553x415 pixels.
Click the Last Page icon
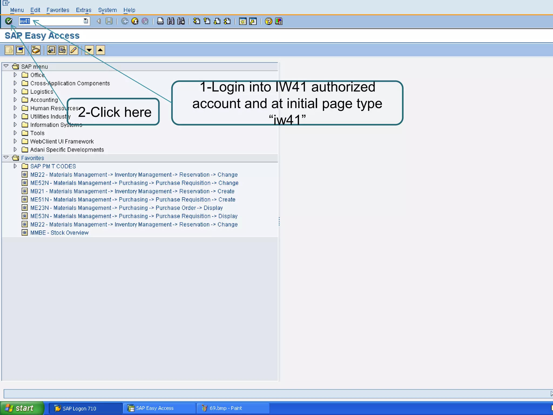point(227,21)
